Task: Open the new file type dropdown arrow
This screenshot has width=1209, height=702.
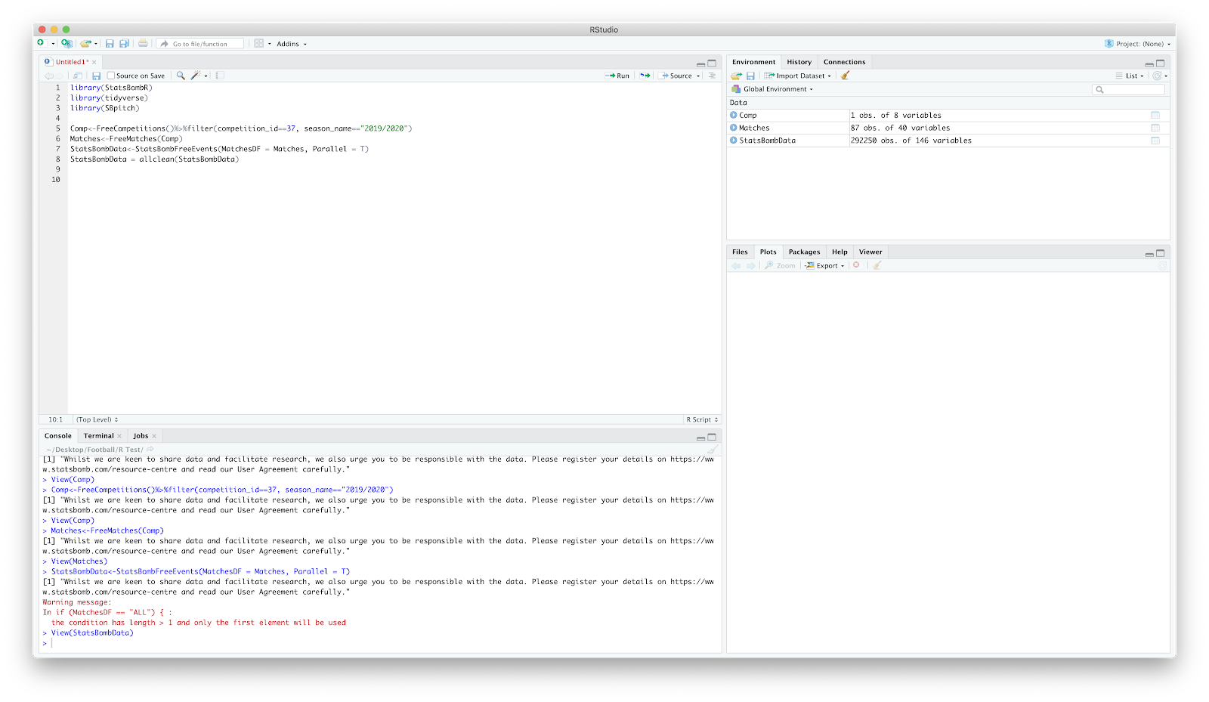Action: point(53,44)
